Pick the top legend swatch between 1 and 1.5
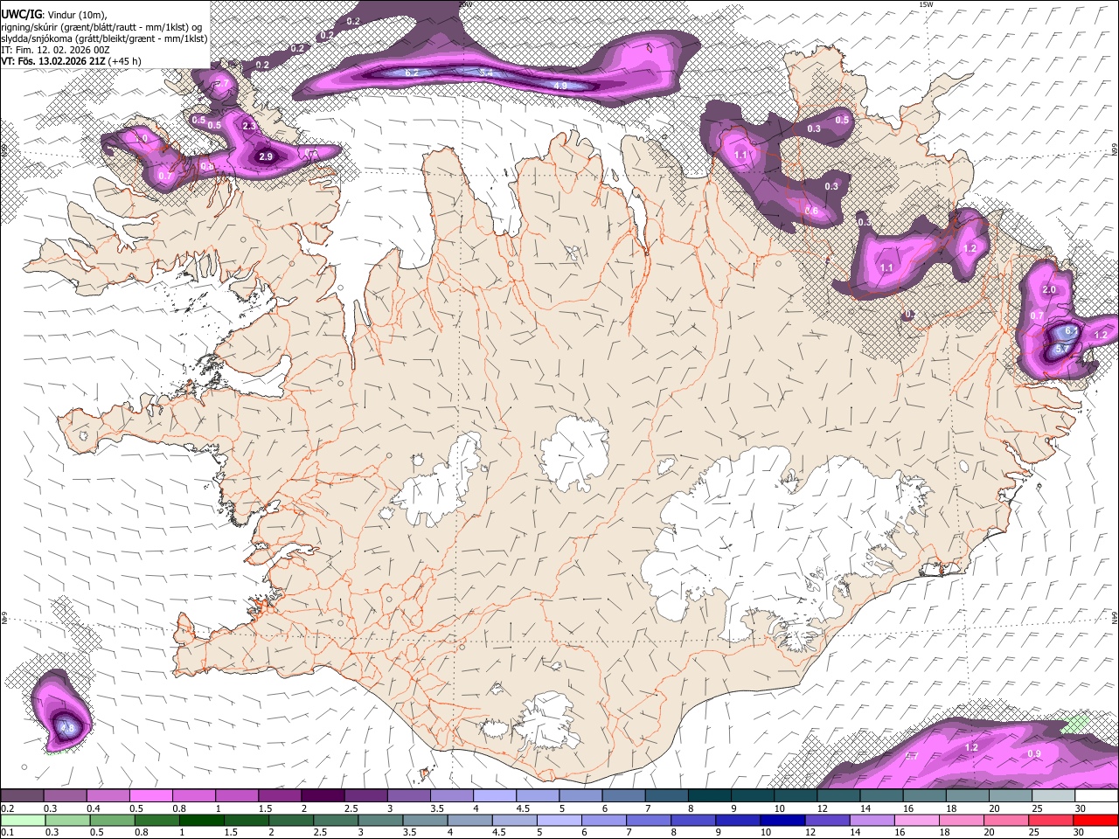1119x839 pixels. tap(236, 796)
